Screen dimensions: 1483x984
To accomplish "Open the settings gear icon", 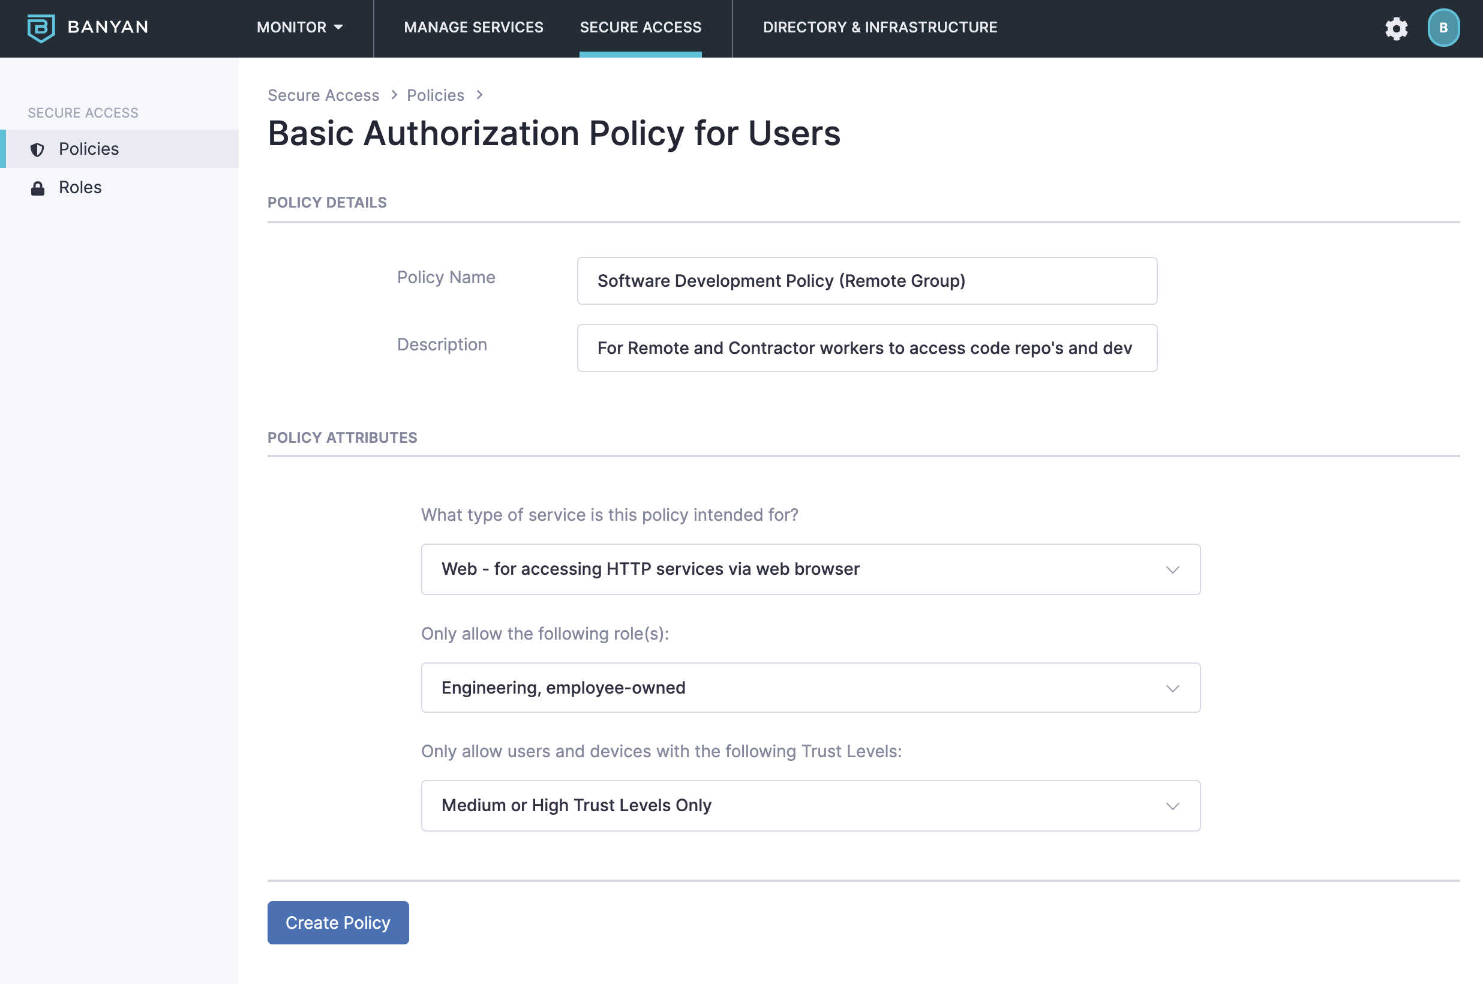I will click(x=1396, y=28).
